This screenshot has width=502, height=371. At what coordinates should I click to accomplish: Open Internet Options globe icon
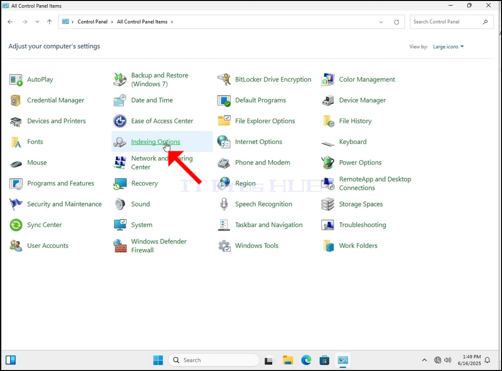pyautogui.click(x=224, y=142)
